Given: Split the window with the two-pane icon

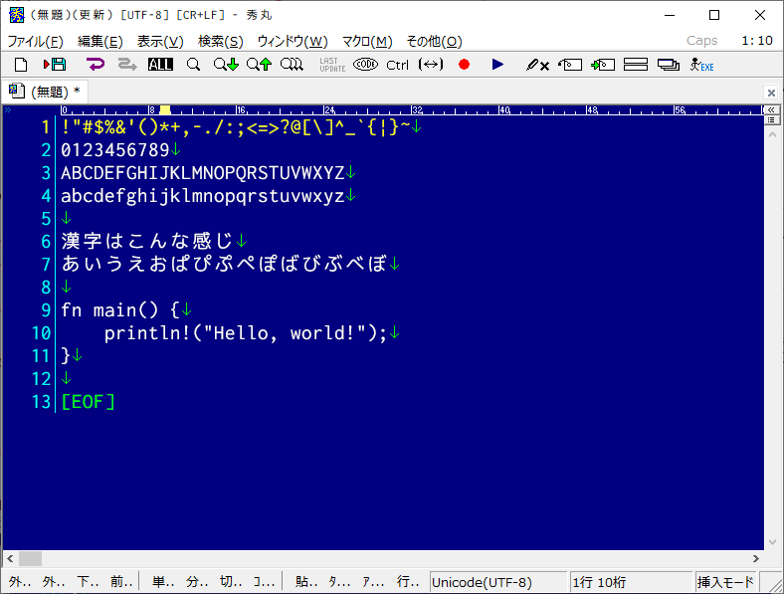Looking at the screenshot, I should point(636,65).
